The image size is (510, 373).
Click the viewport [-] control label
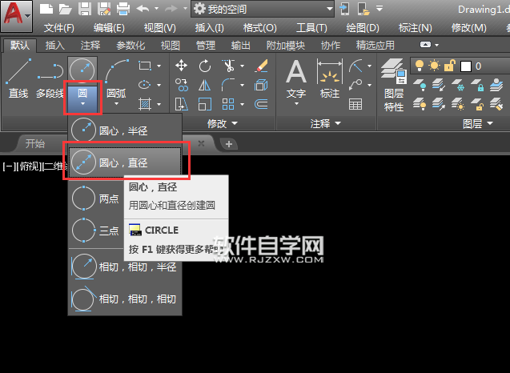click(8, 166)
